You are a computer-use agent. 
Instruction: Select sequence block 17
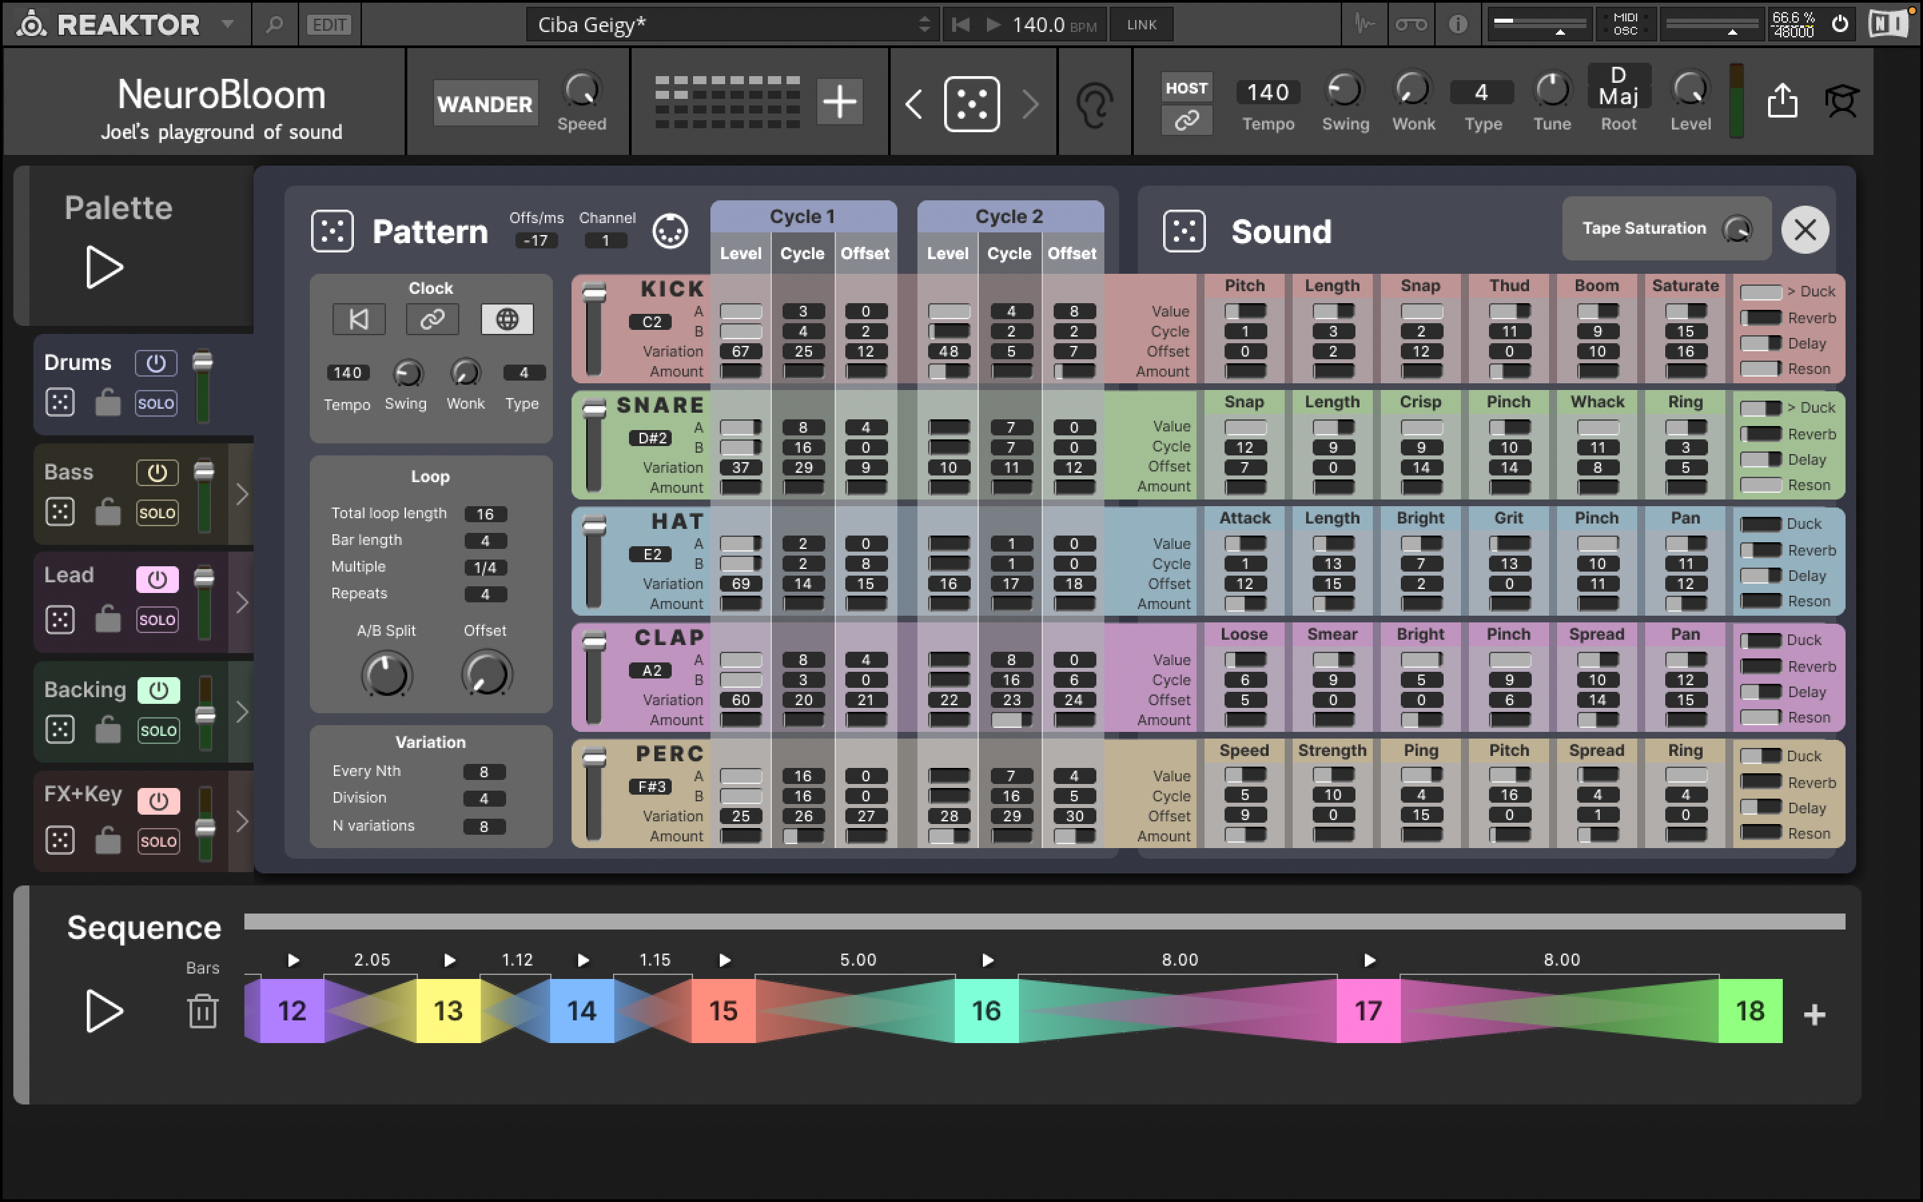point(1368,1010)
